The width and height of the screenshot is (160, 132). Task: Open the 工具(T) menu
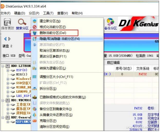pos(48,13)
